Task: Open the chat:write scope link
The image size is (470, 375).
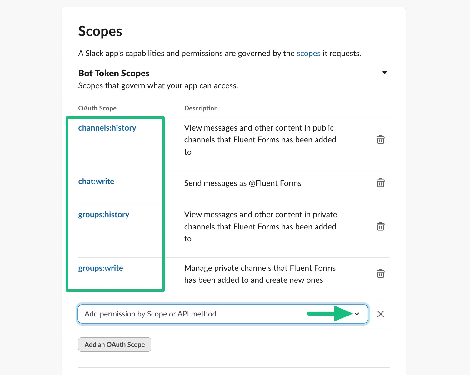Action: [96, 181]
